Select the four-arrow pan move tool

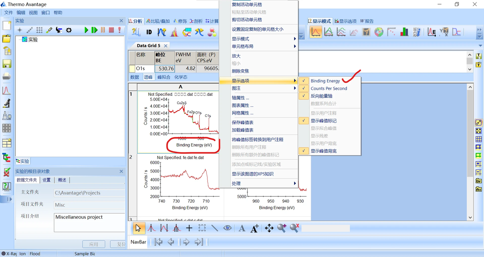click(269, 228)
